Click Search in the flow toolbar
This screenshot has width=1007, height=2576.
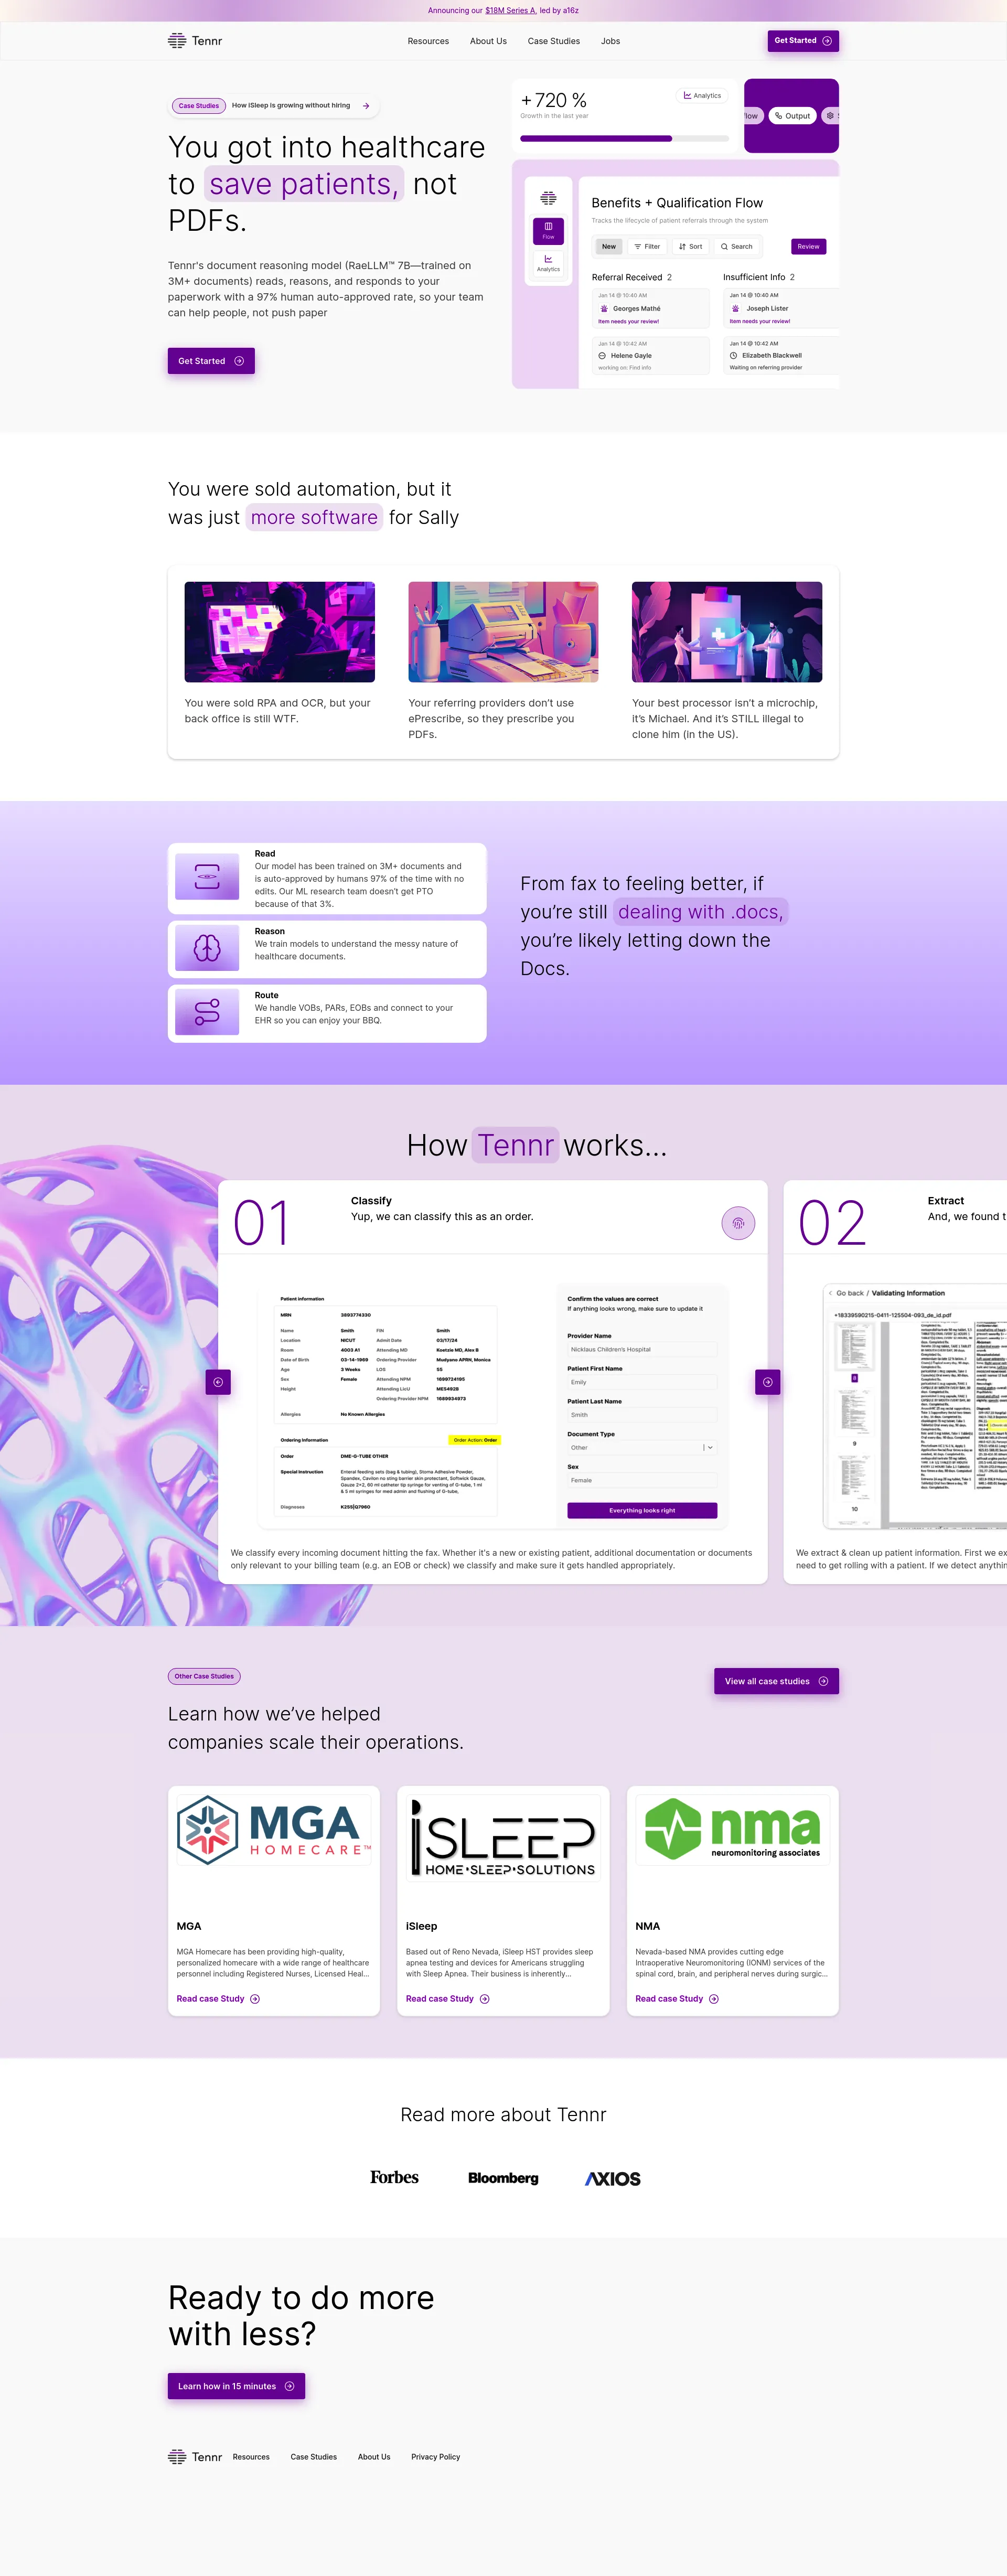737,246
